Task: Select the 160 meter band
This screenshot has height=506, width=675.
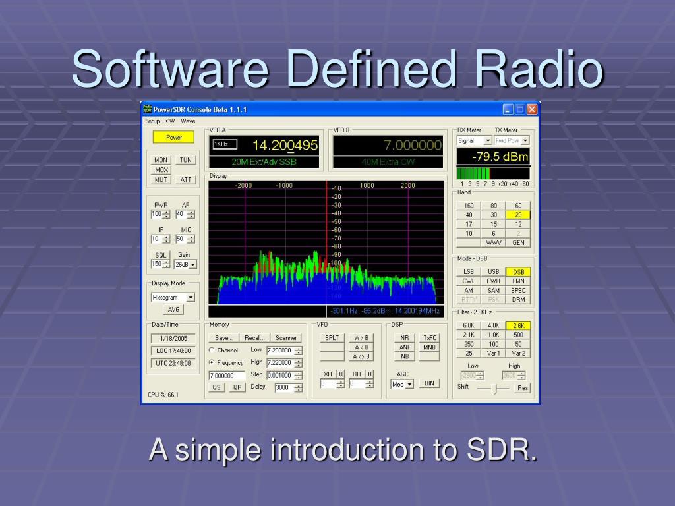Action: coord(469,206)
